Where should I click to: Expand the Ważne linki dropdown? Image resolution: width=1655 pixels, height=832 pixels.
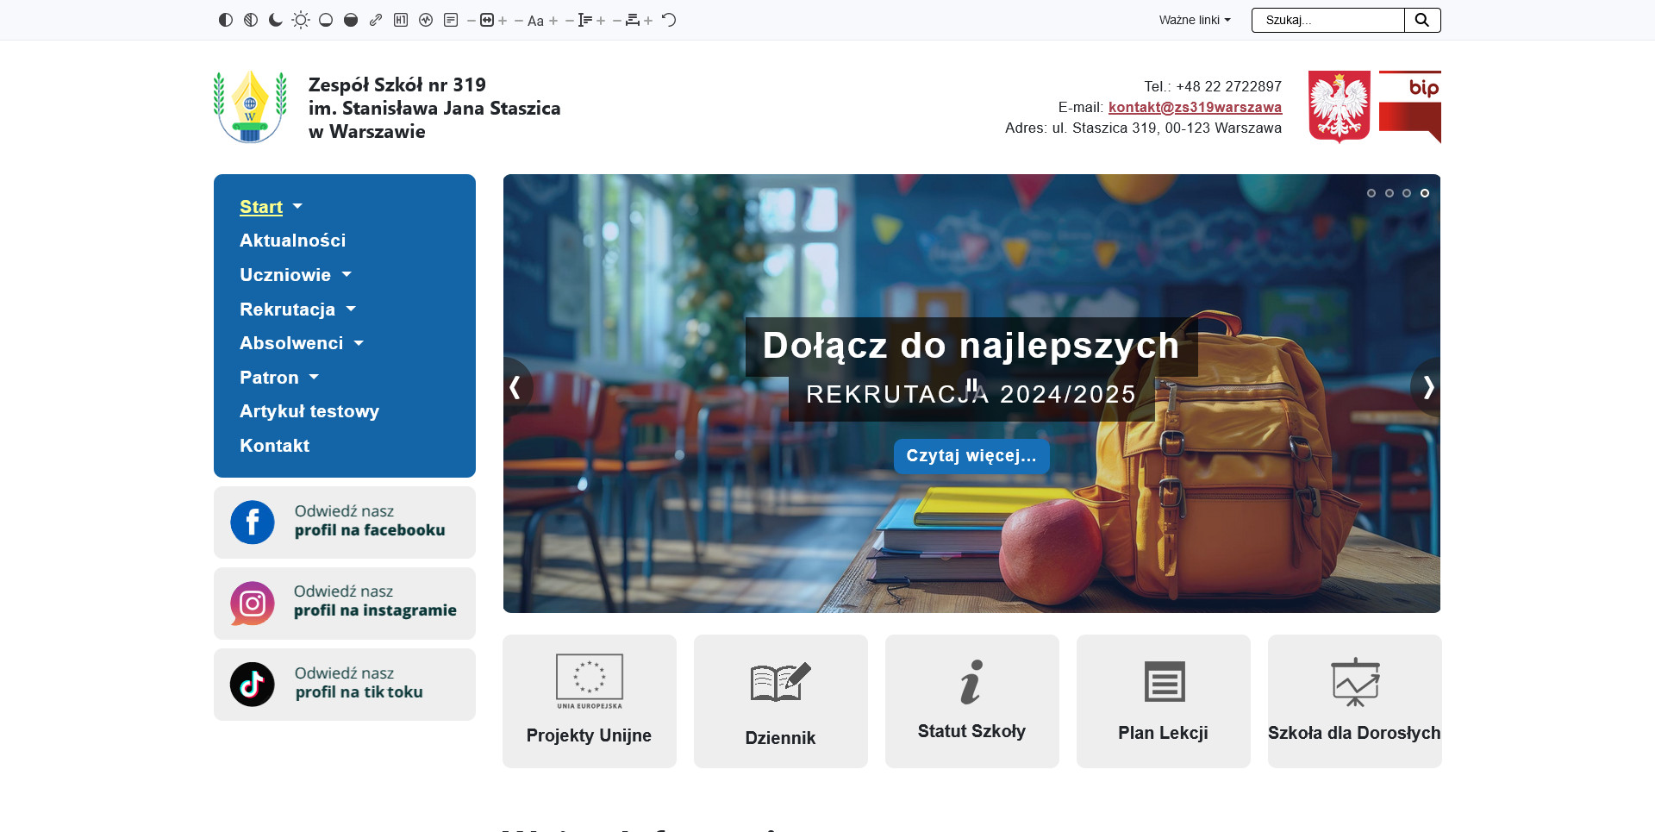click(x=1194, y=20)
